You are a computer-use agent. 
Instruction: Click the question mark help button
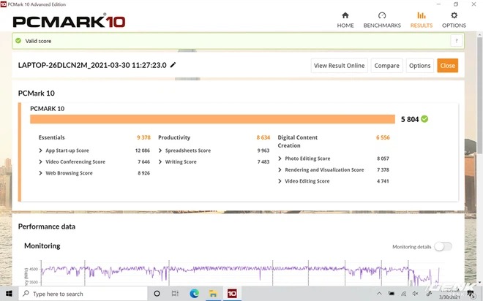[457, 41]
